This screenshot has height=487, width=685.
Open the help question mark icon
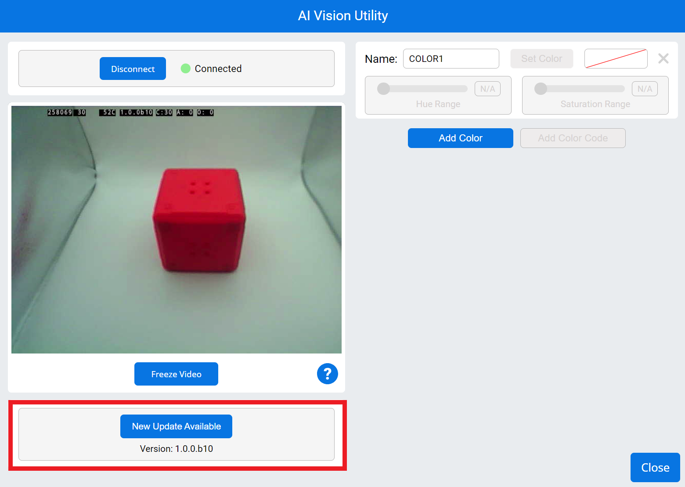(327, 374)
